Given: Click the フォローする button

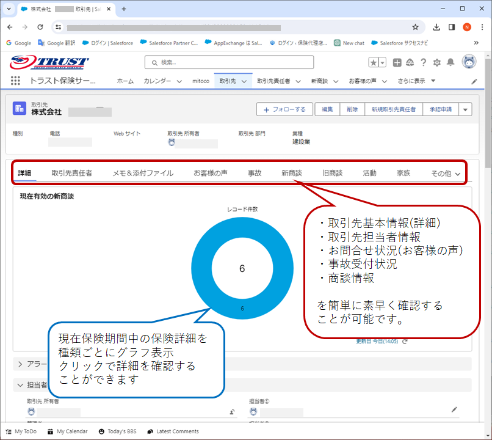Looking at the screenshot, I should pos(284,109).
